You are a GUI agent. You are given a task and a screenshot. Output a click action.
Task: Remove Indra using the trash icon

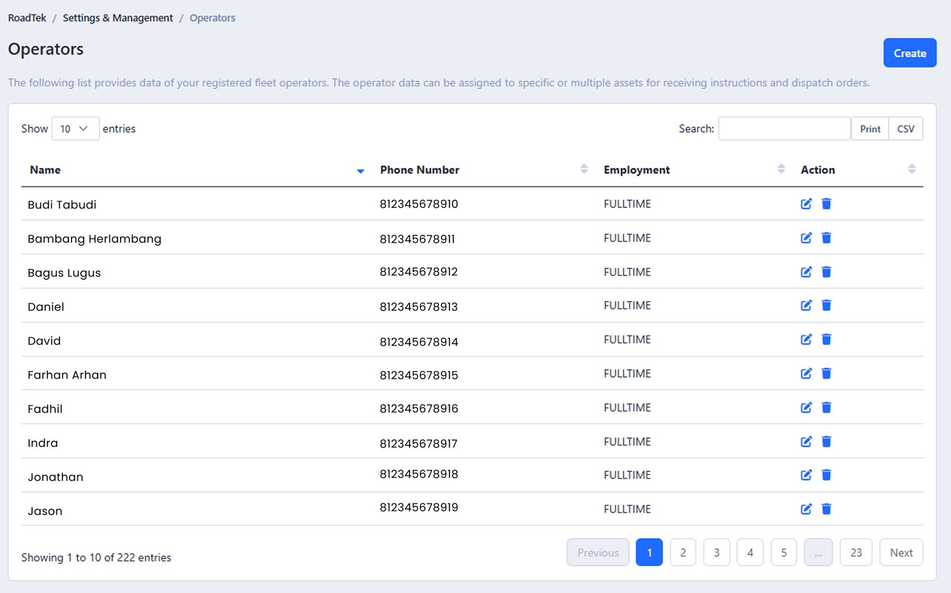pyautogui.click(x=826, y=442)
